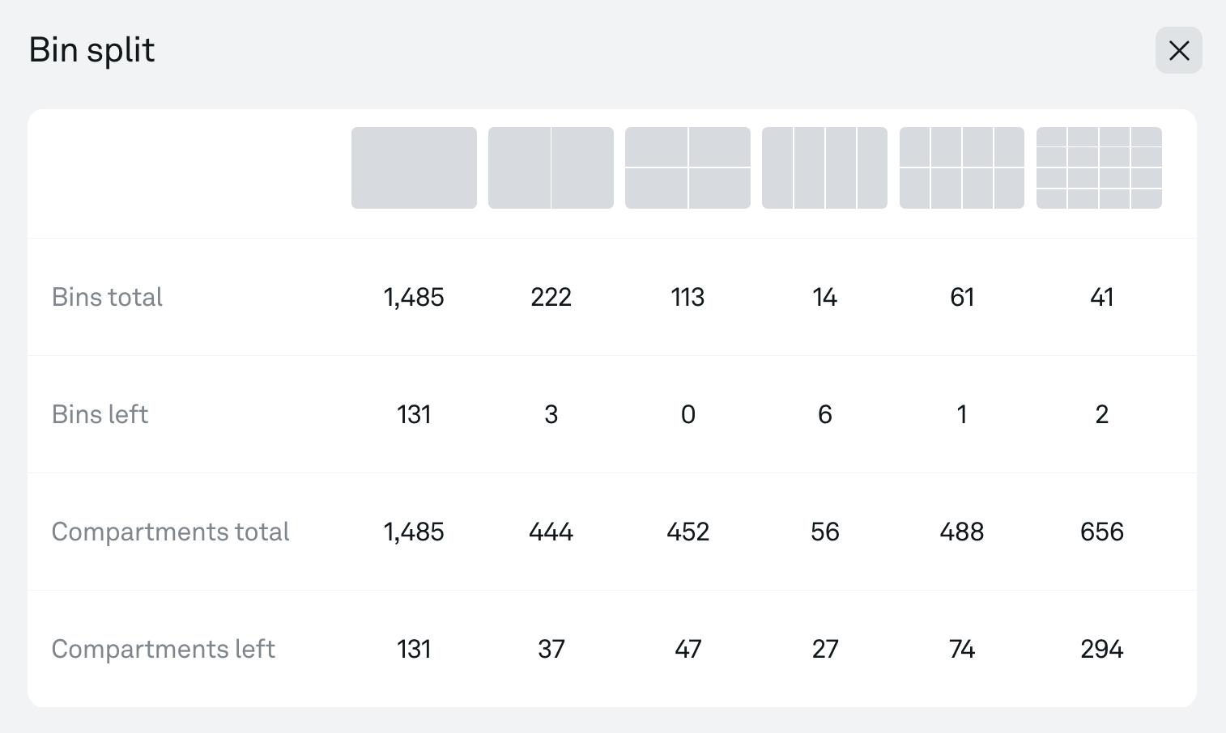Screen dimensions: 1226x733
Task: Click the Bins left row label
Action: [100, 414]
